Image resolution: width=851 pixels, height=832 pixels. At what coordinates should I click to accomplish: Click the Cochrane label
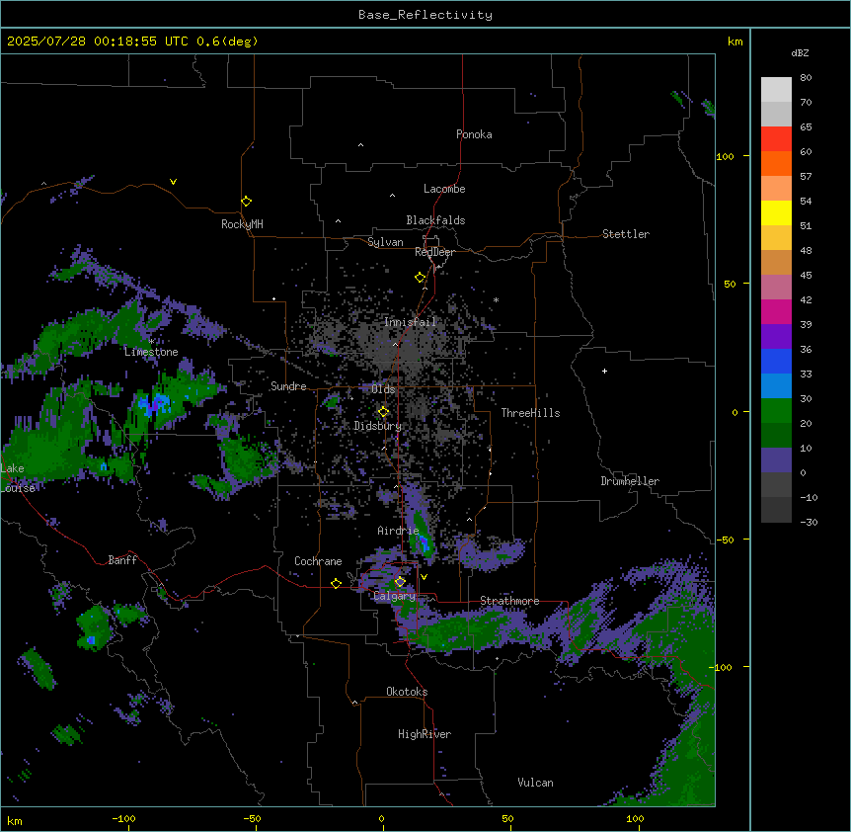click(x=318, y=561)
